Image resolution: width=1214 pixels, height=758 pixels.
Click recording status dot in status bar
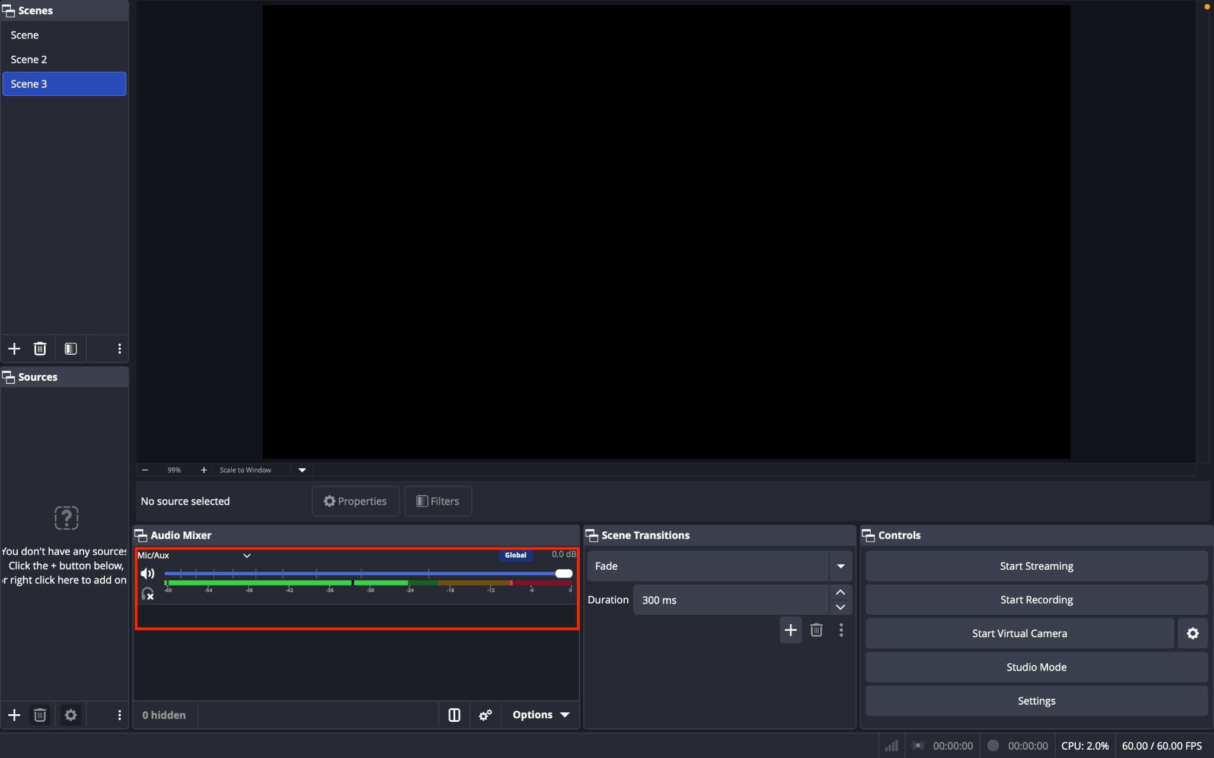[993, 746]
